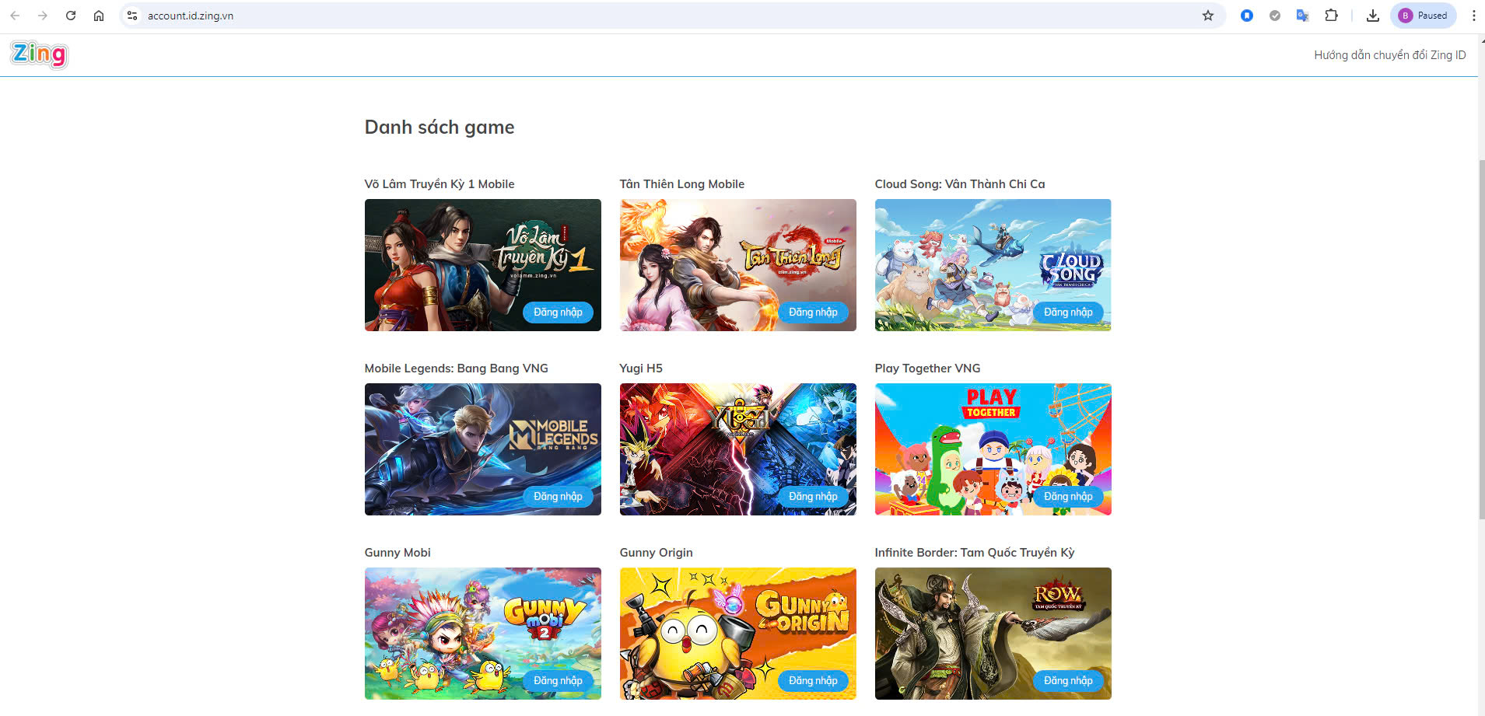
Task: Open the Cloud Song game artwork
Action: pos(993,265)
